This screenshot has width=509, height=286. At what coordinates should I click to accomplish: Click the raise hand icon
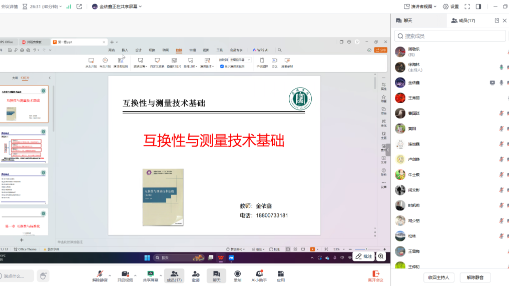pyautogui.click(x=44, y=275)
